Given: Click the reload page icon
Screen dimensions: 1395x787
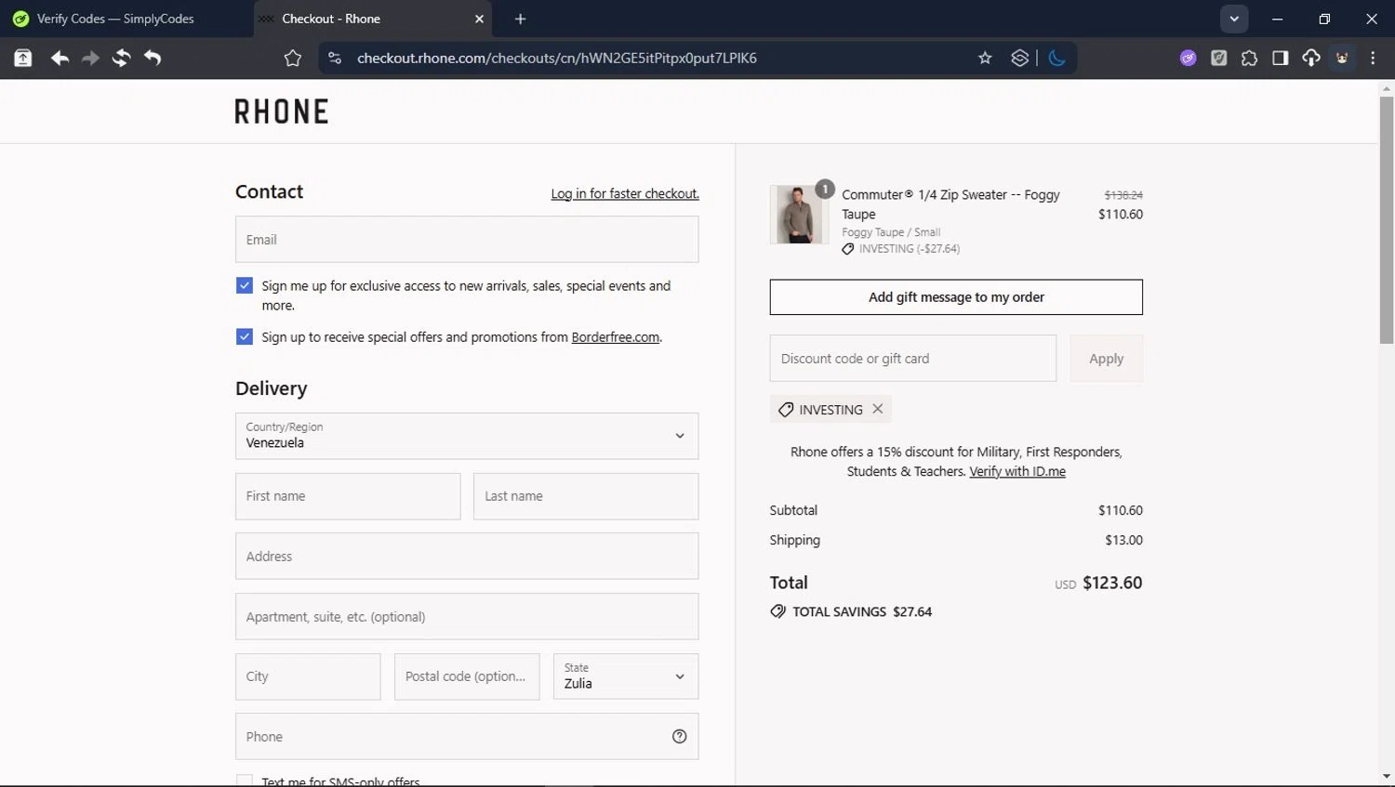Looking at the screenshot, I should pyautogui.click(x=121, y=59).
